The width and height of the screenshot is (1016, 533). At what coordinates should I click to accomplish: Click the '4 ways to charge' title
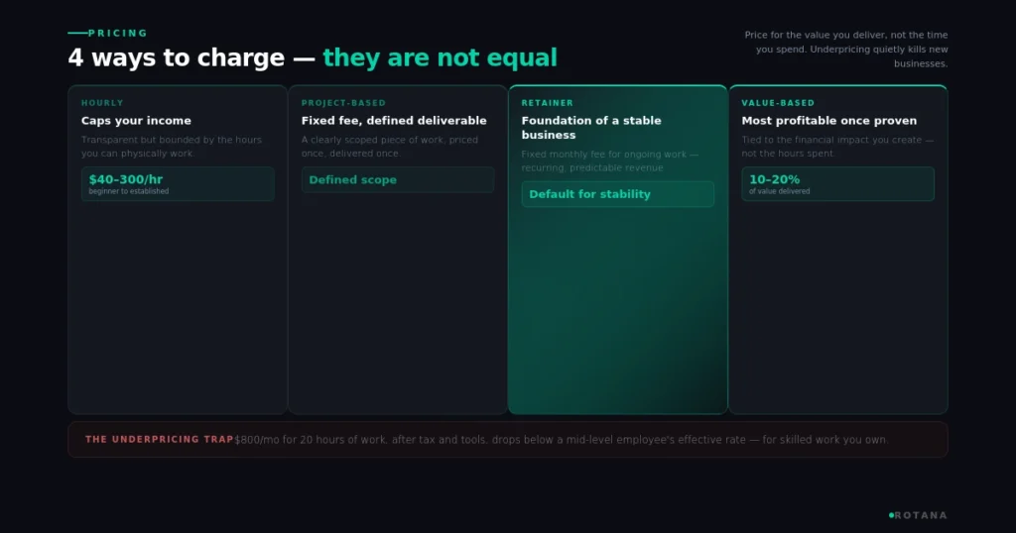point(177,57)
